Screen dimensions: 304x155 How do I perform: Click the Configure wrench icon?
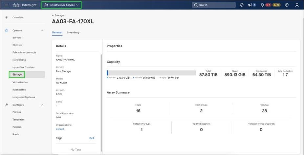point(6,105)
